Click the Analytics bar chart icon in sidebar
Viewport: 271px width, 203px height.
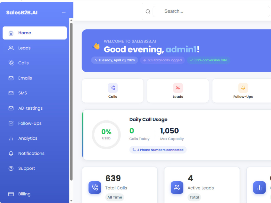11,138
